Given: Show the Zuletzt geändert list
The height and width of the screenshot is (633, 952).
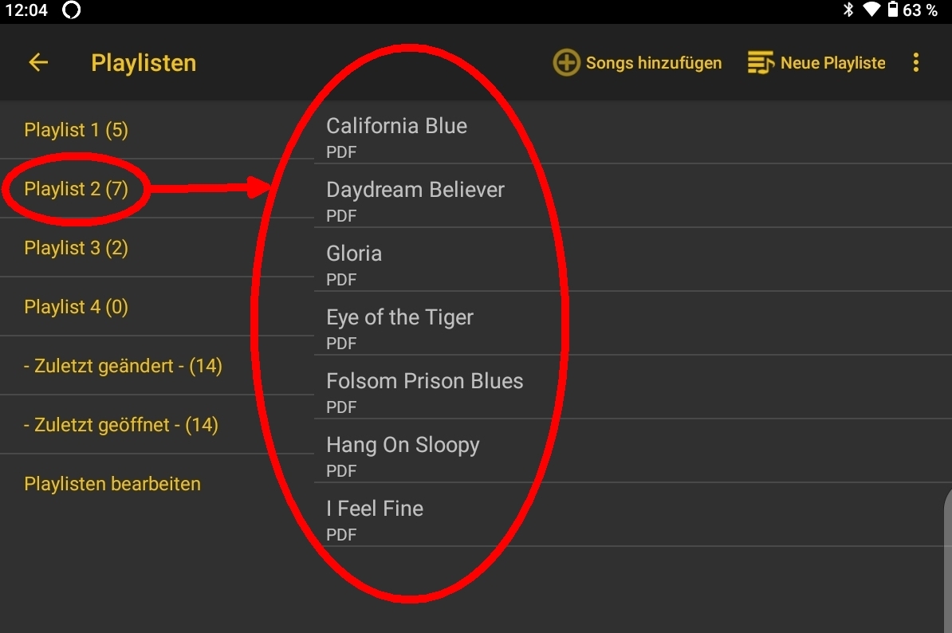Looking at the screenshot, I should pos(123,366).
